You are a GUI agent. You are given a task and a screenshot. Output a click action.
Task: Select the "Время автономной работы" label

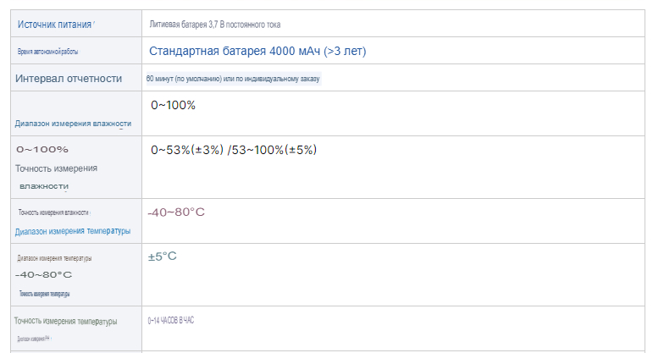click(x=48, y=52)
